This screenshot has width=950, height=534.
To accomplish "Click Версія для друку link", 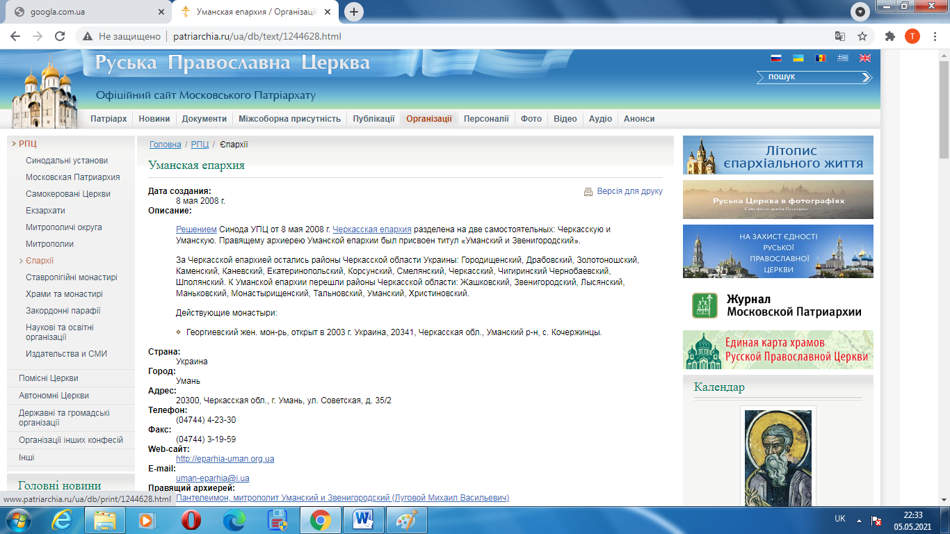I will [x=630, y=191].
